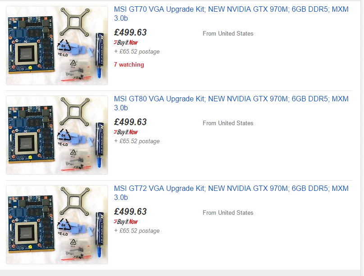Click the £499.63 price on the GT80 listing
The height and width of the screenshot is (276, 364).
point(130,122)
